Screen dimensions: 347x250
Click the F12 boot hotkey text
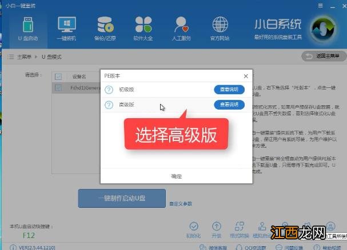click(29, 235)
